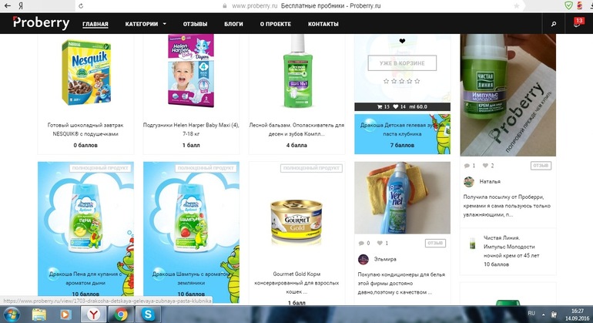
Task: Click the Proberry logo
Action: [x=41, y=22]
